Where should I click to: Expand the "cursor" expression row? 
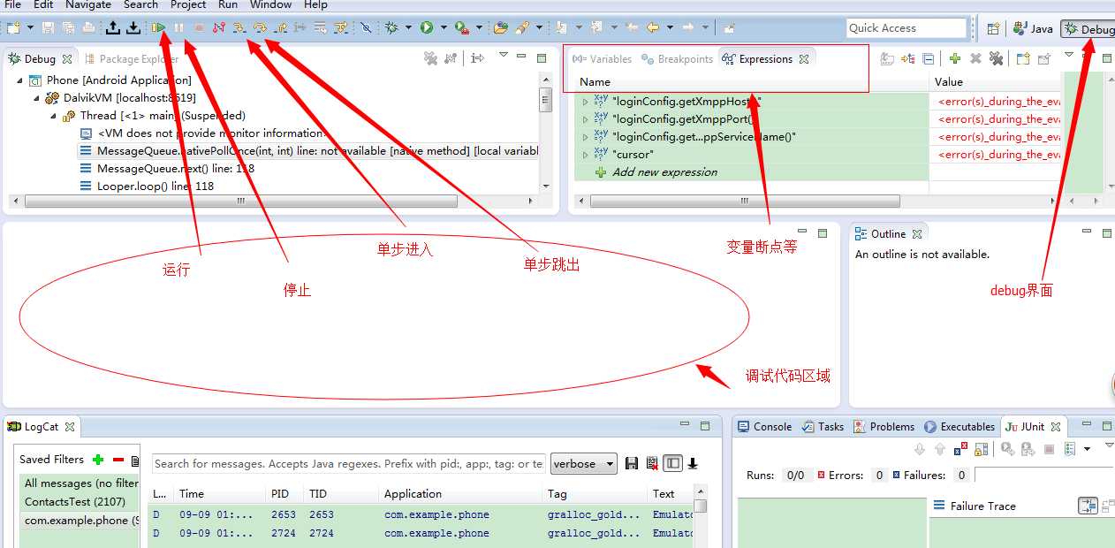585,155
